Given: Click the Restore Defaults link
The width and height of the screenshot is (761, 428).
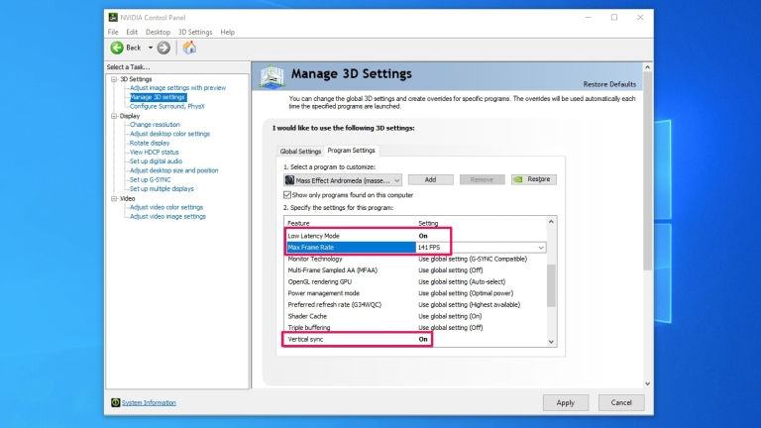Looking at the screenshot, I should pos(609,84).
